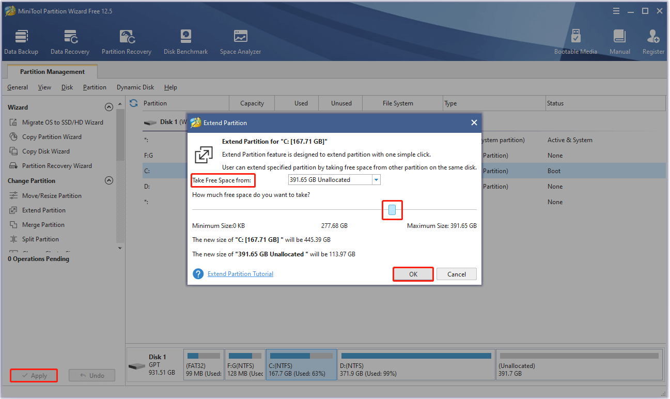Click the Merge Partition icon
Image resolution: width=670 pixels, height=399 pixels.
[x=13, y=225]
